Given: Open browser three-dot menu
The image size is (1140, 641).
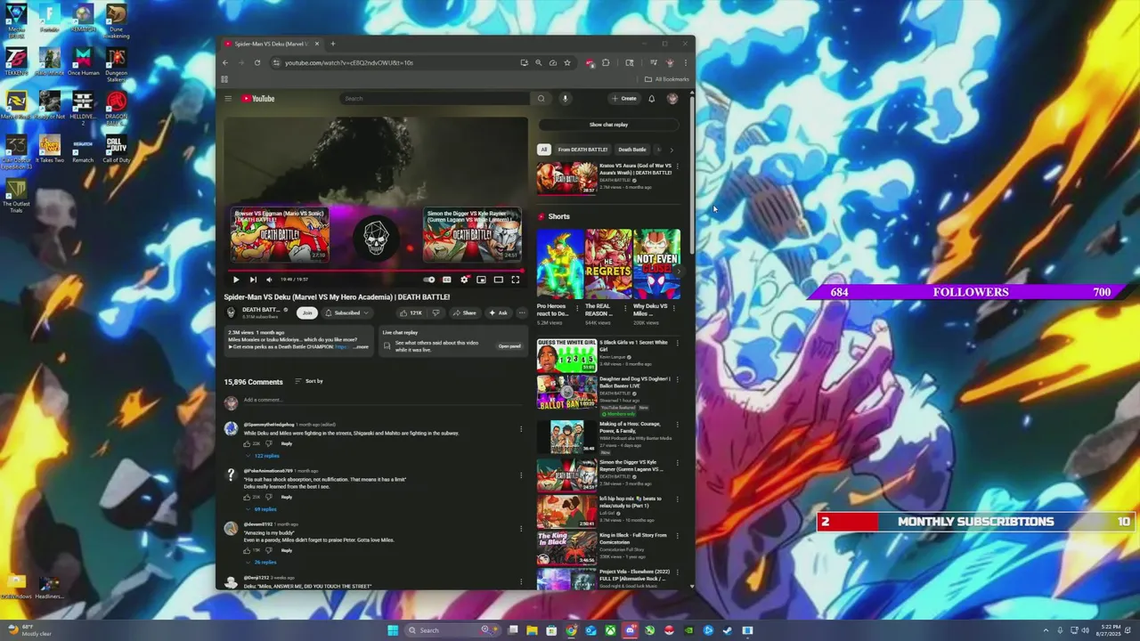Looking at the screenshot, I should point(686,62).
